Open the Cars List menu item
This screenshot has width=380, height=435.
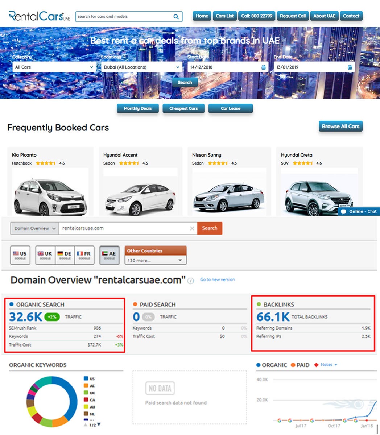coord(225,16)
